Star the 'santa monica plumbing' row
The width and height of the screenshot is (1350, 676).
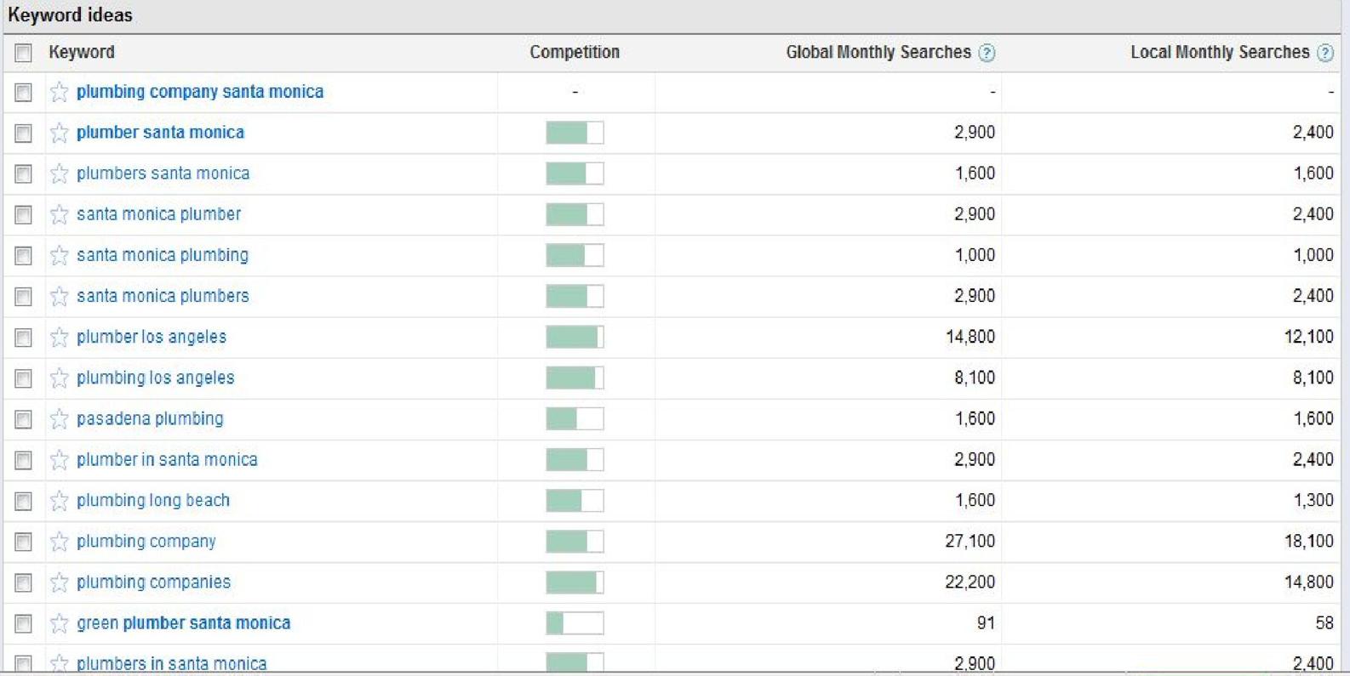pos(59,255)
